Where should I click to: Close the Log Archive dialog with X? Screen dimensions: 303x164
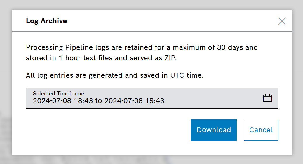pos(282,21)
